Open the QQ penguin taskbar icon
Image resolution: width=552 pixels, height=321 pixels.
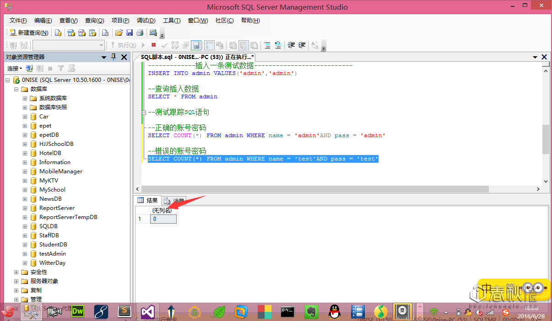pyautogui.click(x=335, y=312)
